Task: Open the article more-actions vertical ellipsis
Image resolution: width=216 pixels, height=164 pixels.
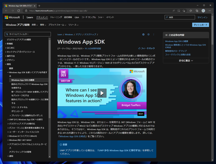Action: point(154,35)
